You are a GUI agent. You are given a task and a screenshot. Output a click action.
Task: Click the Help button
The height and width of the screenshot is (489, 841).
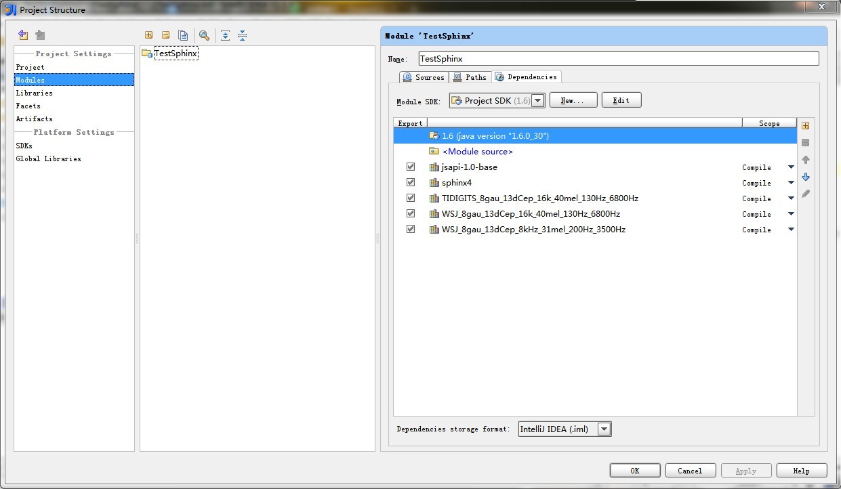click(802, 471)
